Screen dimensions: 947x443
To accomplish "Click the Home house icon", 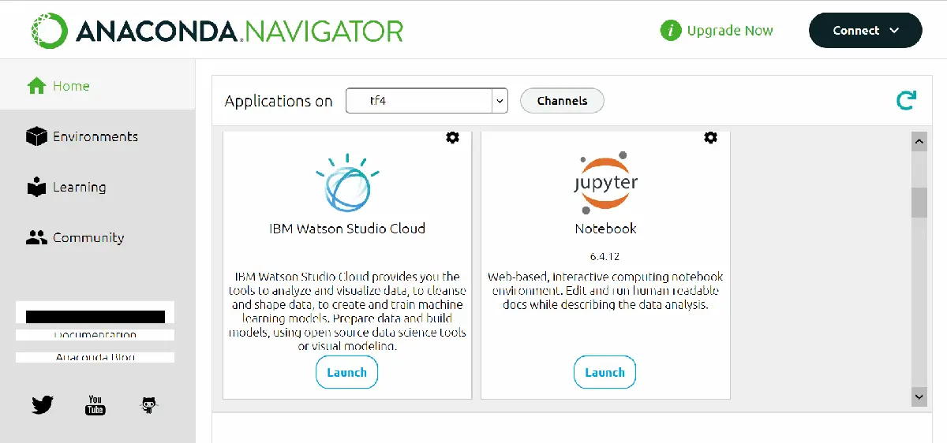I will pyautogui.click(x=36, y=86).
